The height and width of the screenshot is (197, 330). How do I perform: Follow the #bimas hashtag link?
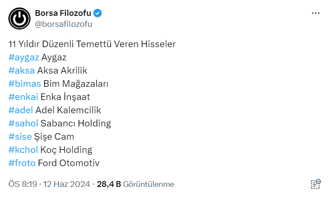(24, 84)
